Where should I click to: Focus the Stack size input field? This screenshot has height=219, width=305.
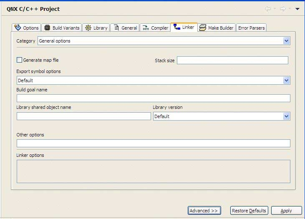[x=232, y=60]
